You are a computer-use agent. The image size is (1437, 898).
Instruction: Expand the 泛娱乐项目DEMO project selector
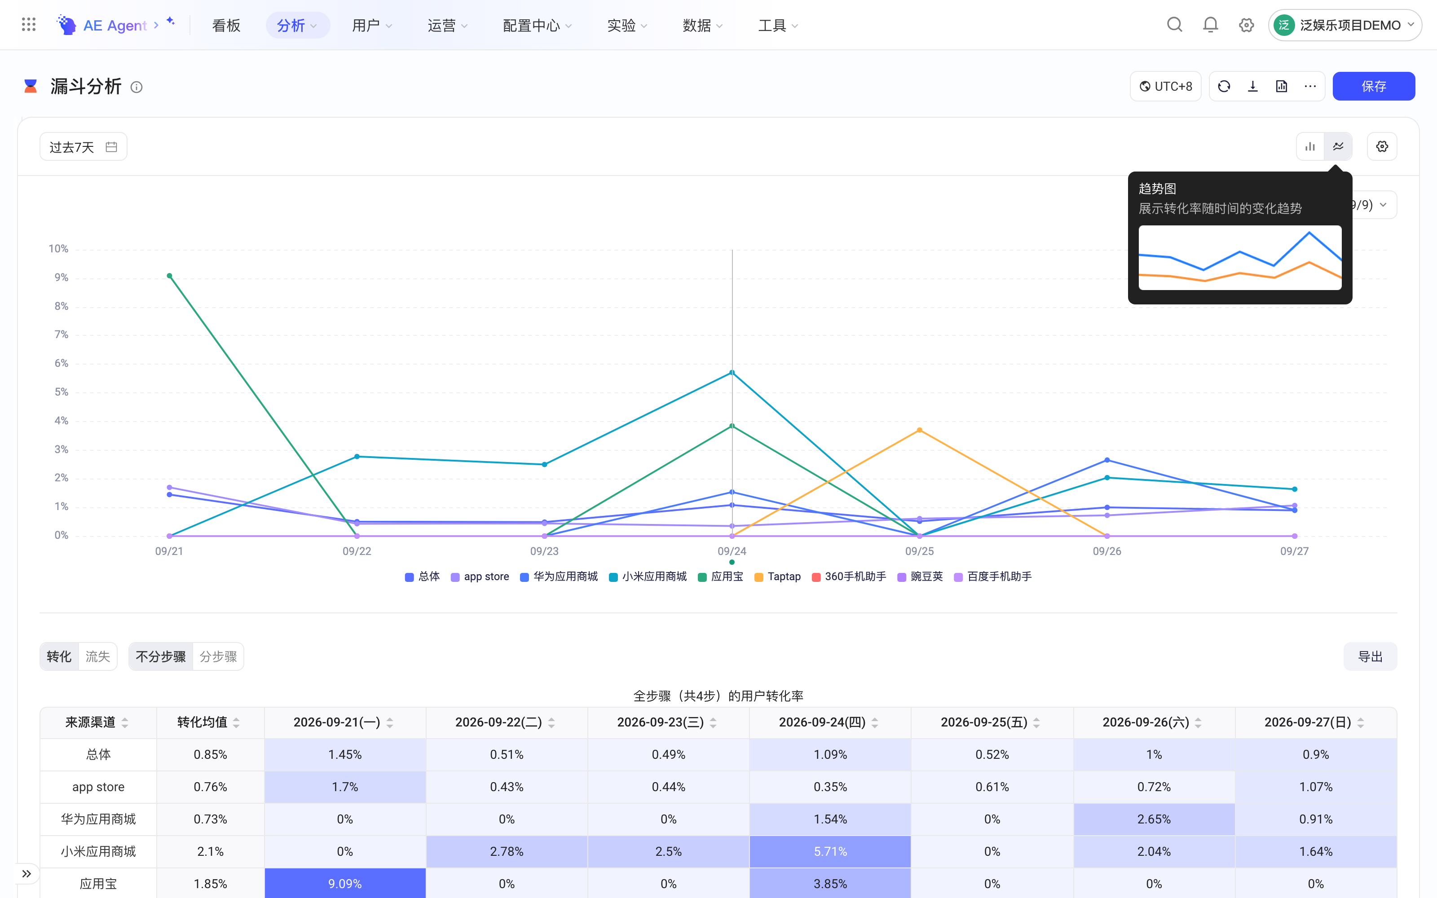(1344, 25)
